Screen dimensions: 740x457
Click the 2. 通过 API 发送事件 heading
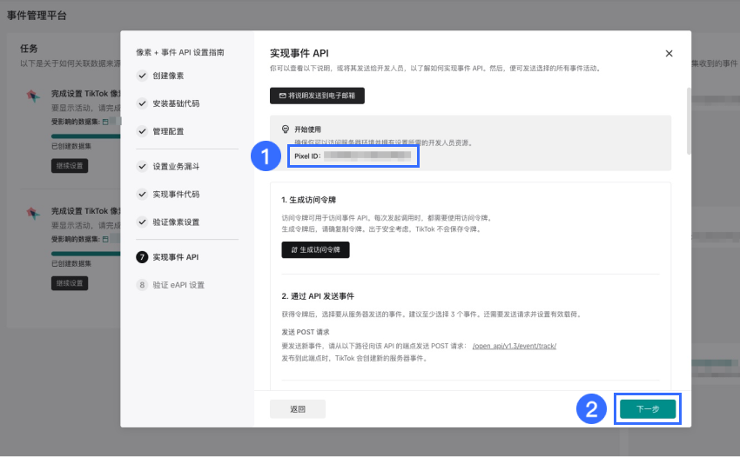[x=318, y=296]
